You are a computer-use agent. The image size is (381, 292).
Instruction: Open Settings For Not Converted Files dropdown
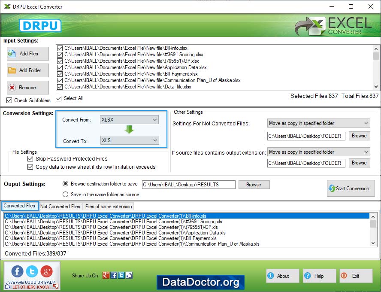coord(318,123)
